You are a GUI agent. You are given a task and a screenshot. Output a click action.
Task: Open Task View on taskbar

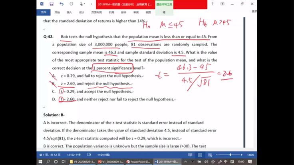click(x=64, y=162)
